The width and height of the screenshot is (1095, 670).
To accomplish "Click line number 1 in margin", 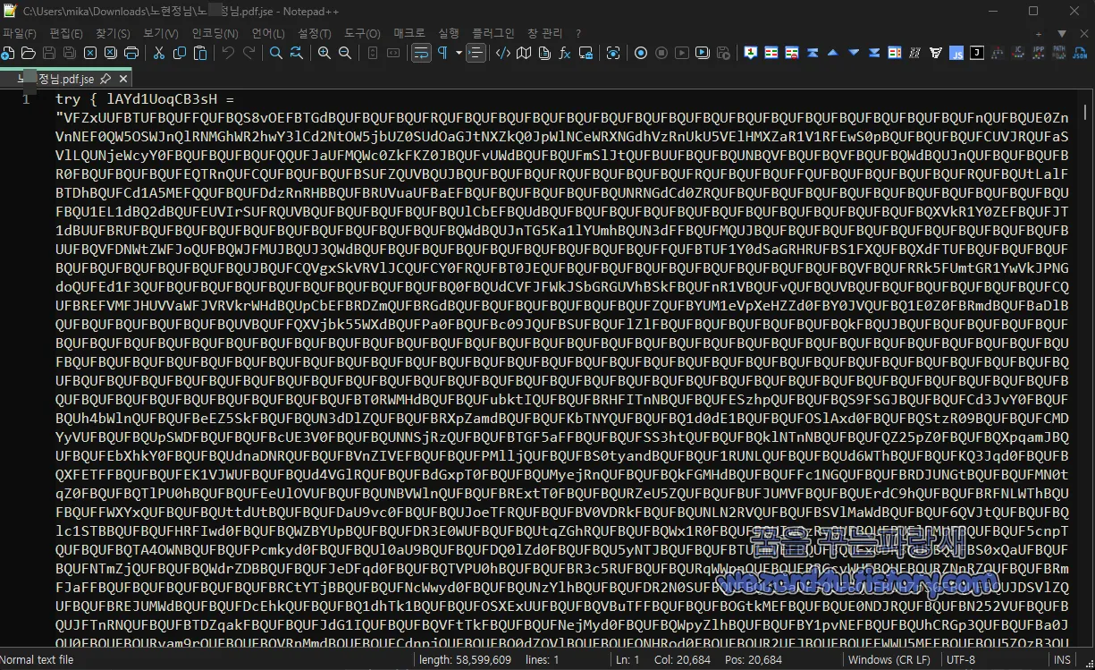I will [x=26, y=99].
